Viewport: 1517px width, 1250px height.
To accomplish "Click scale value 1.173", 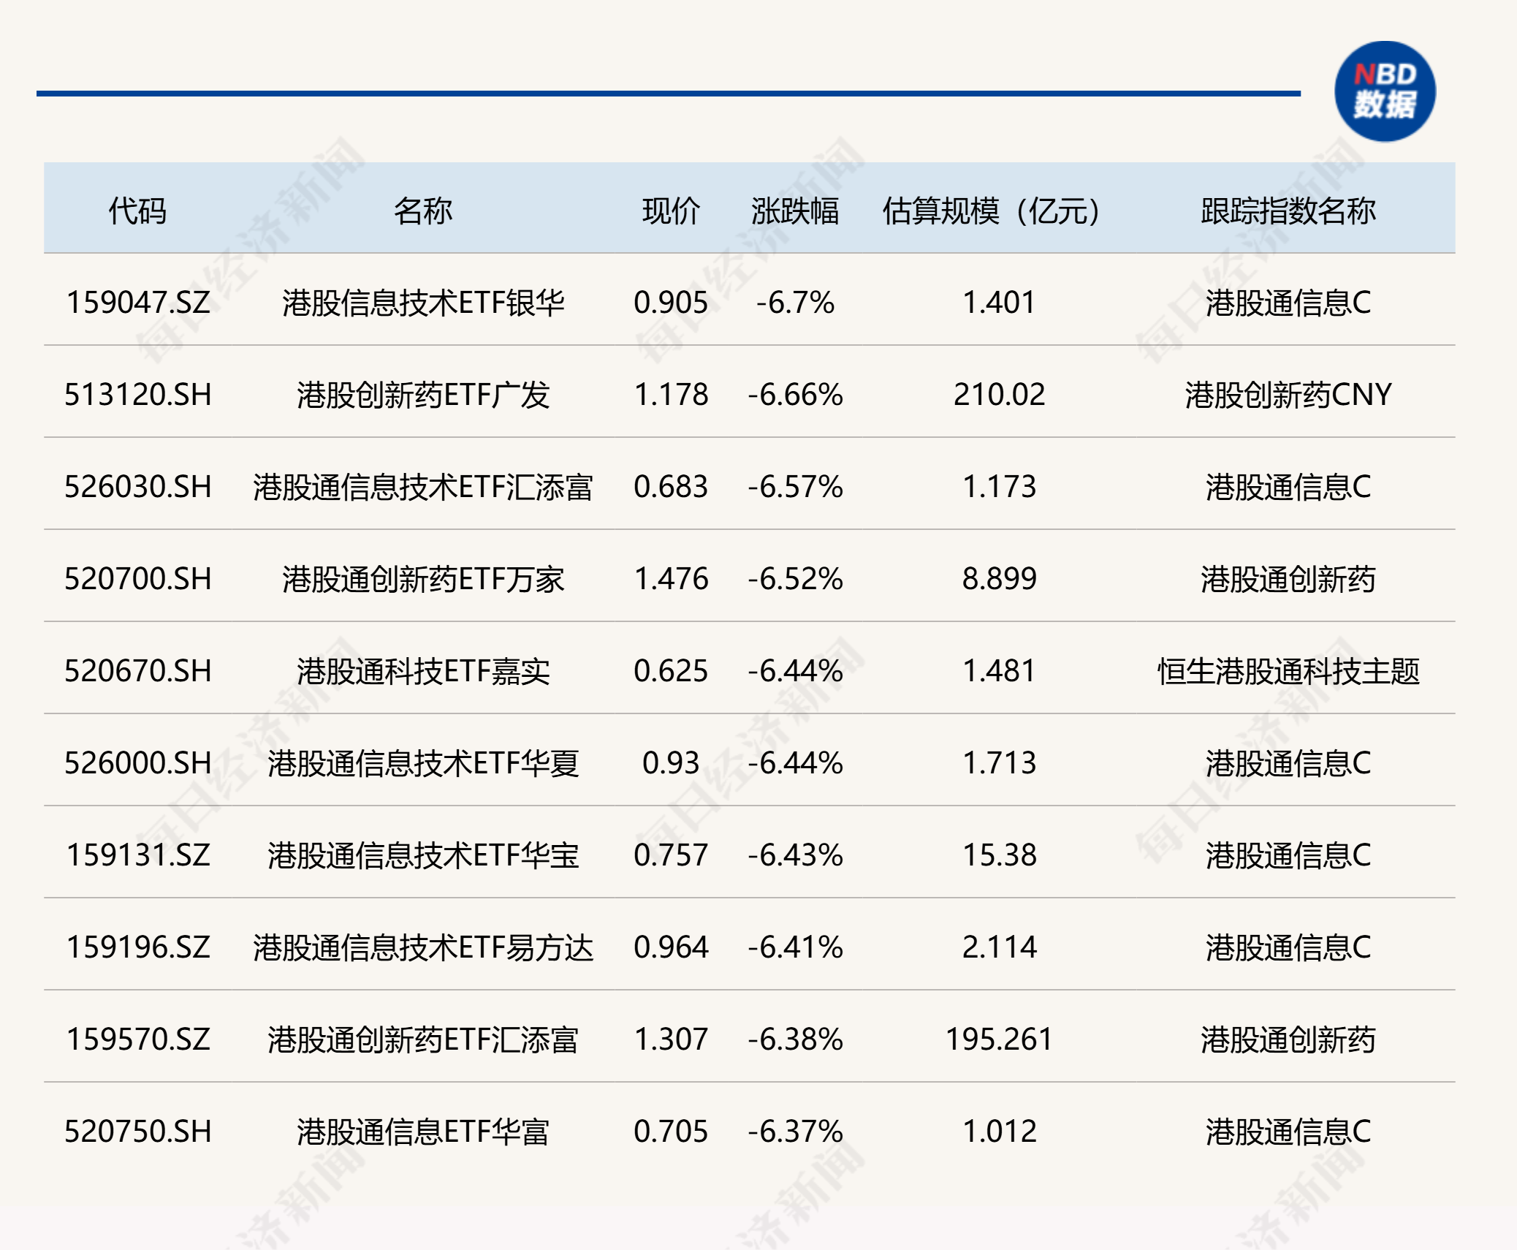I will 999,487.
